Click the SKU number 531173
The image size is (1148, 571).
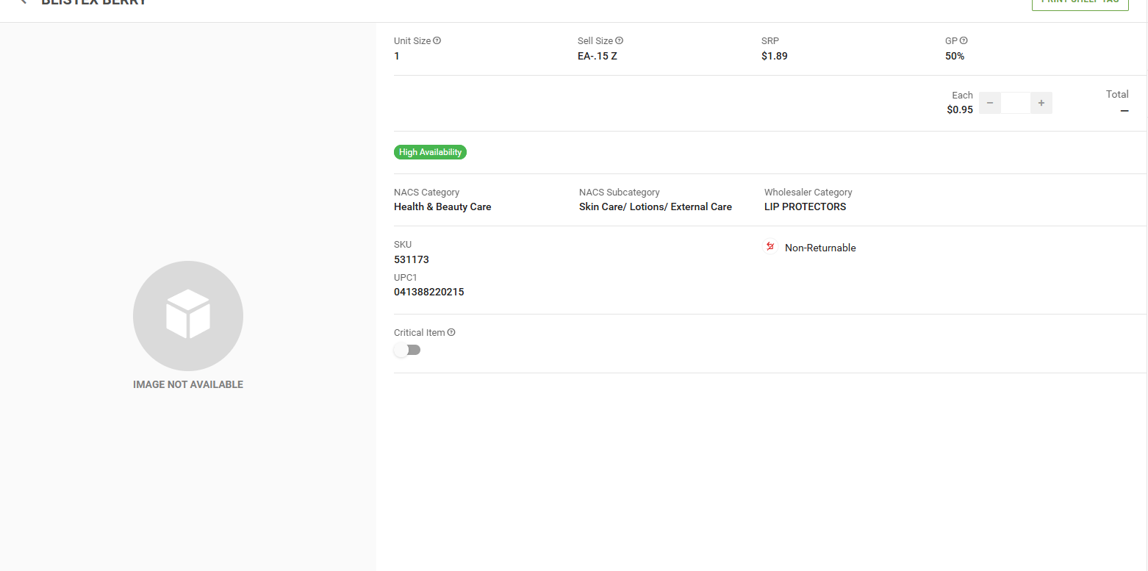pos(412,259)
